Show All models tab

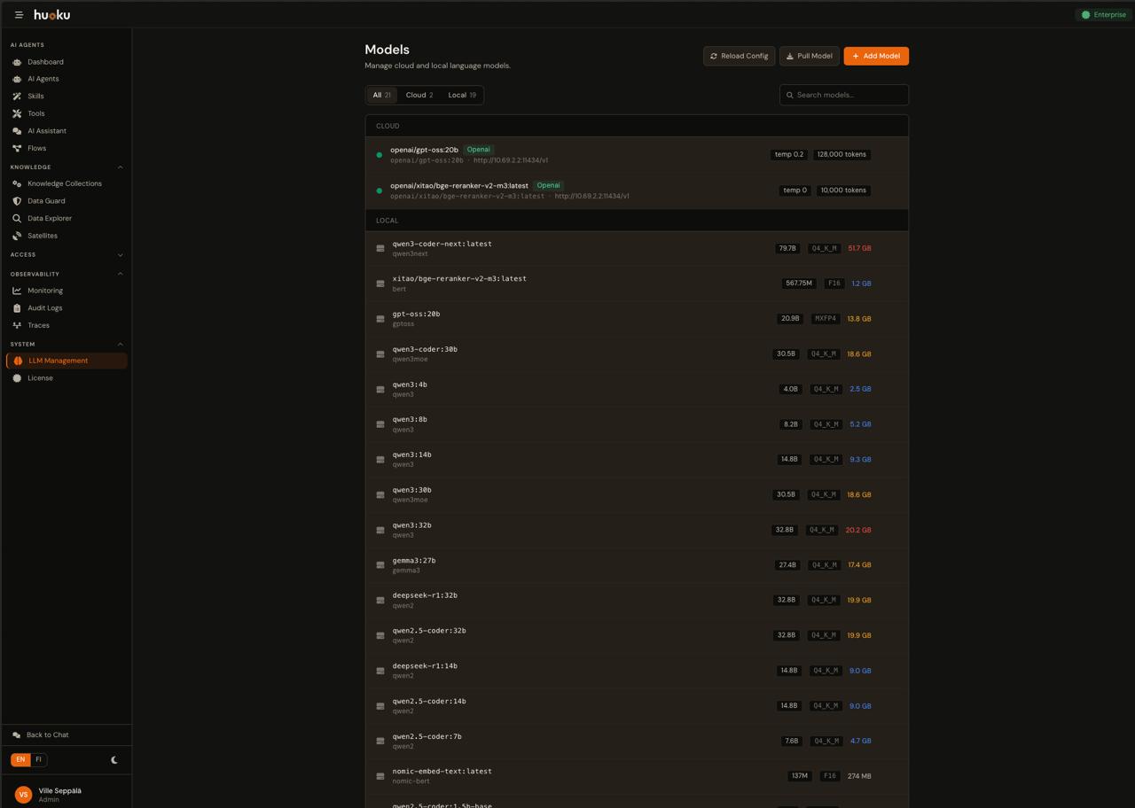point(382,95)
